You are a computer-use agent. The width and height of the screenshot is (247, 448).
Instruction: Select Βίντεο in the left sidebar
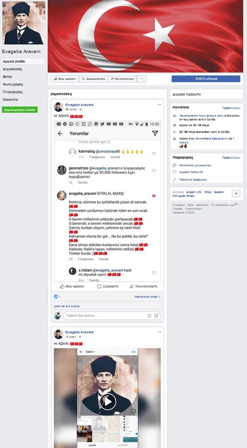point(7,77)
